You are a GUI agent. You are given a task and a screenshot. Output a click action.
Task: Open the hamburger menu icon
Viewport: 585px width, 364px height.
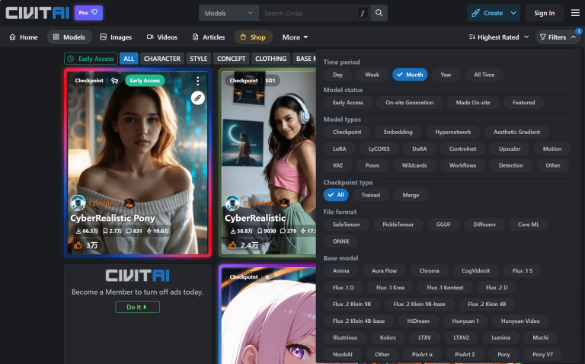[575, 13]
